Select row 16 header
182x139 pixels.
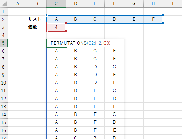tap(4, 130)
